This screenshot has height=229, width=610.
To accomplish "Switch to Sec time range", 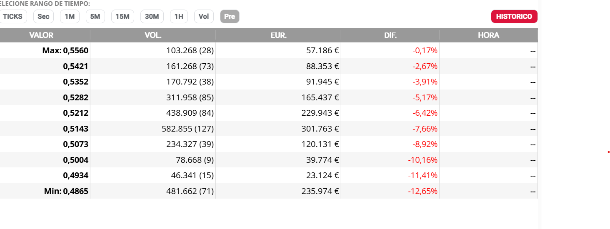I will [43, 17].
